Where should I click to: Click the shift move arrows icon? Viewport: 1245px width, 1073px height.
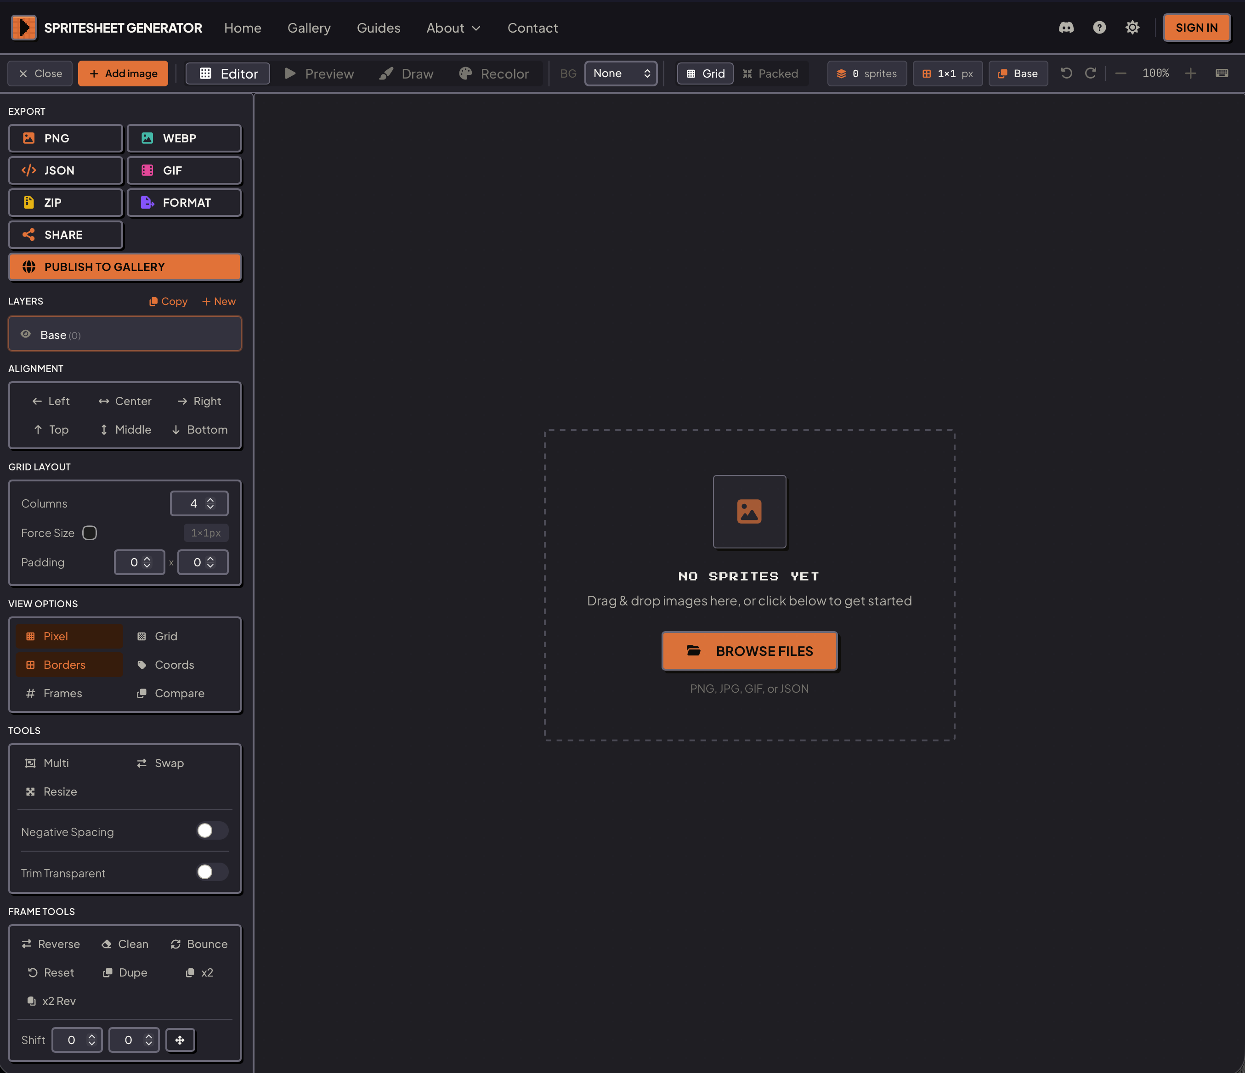point(180,1040)
